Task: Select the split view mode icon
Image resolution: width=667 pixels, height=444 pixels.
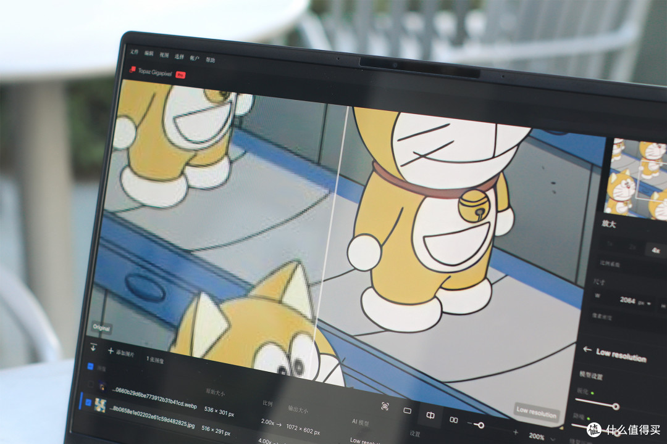Action: click(430, 415)
